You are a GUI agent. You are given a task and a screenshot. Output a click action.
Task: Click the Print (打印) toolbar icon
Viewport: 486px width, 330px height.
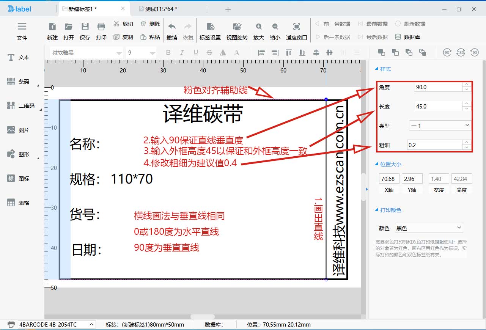(101, 27)
